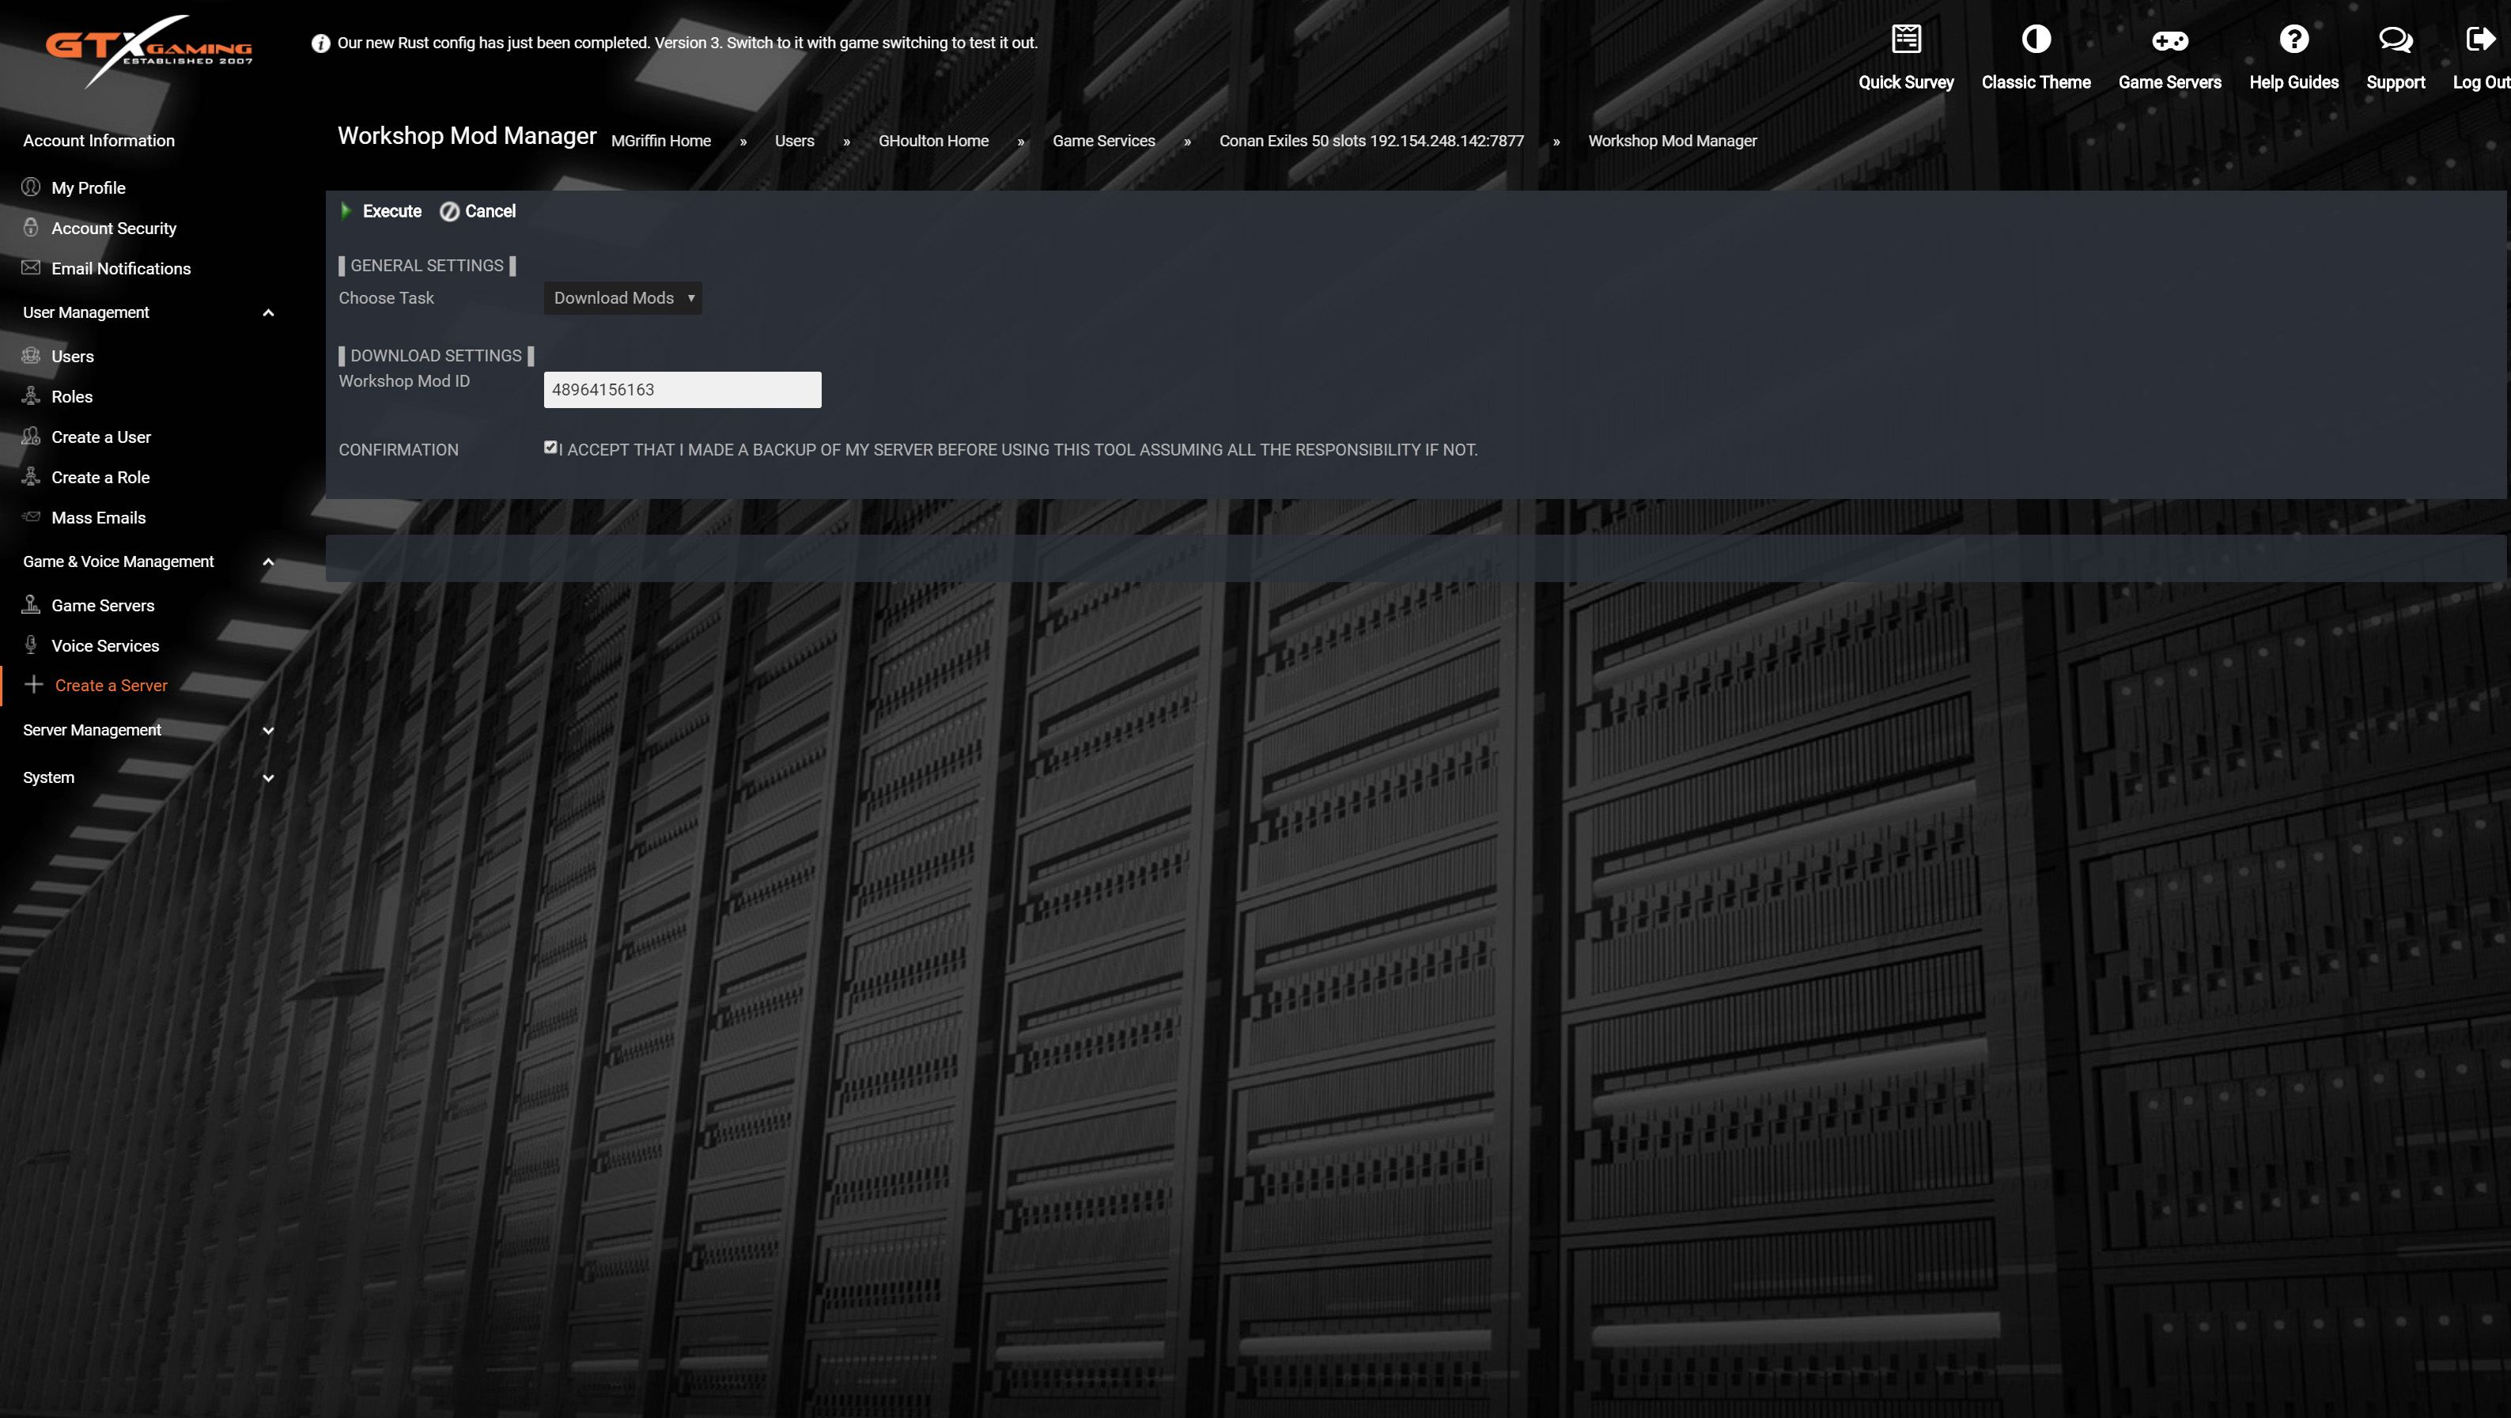Image resolution: width=2511 pixels, height=1418 pixels.
Task: Uncheck the backup confirmation checkbox
Action: coord(550,448)
